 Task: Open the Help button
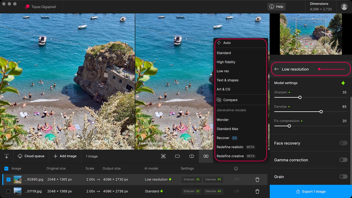277,7
